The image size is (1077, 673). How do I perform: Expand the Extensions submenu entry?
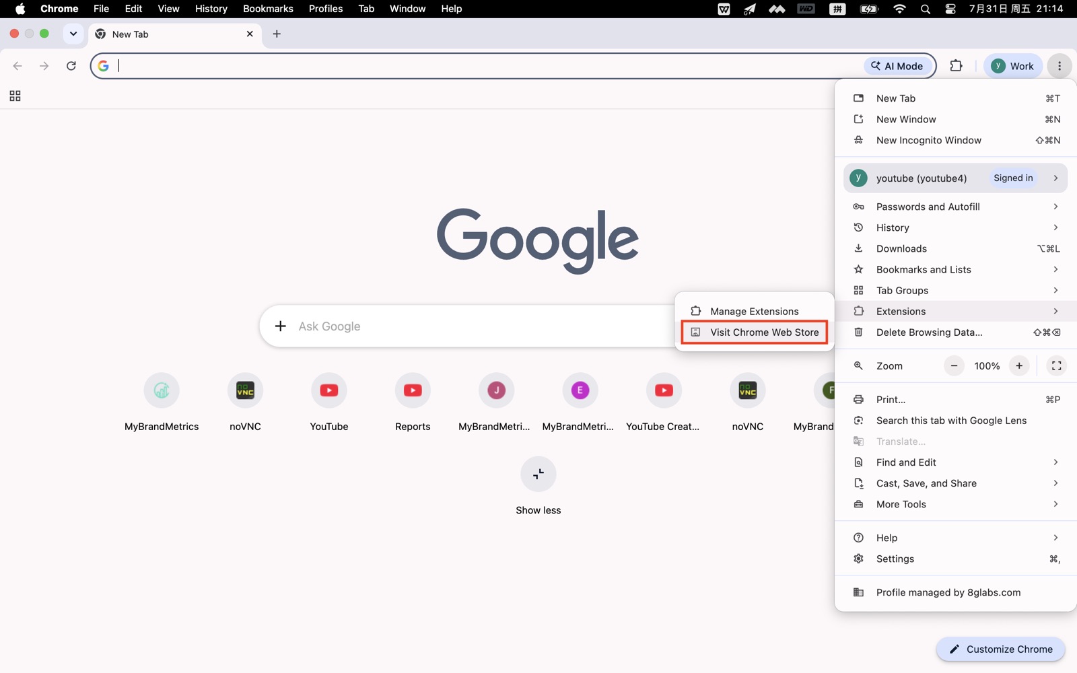956,311
